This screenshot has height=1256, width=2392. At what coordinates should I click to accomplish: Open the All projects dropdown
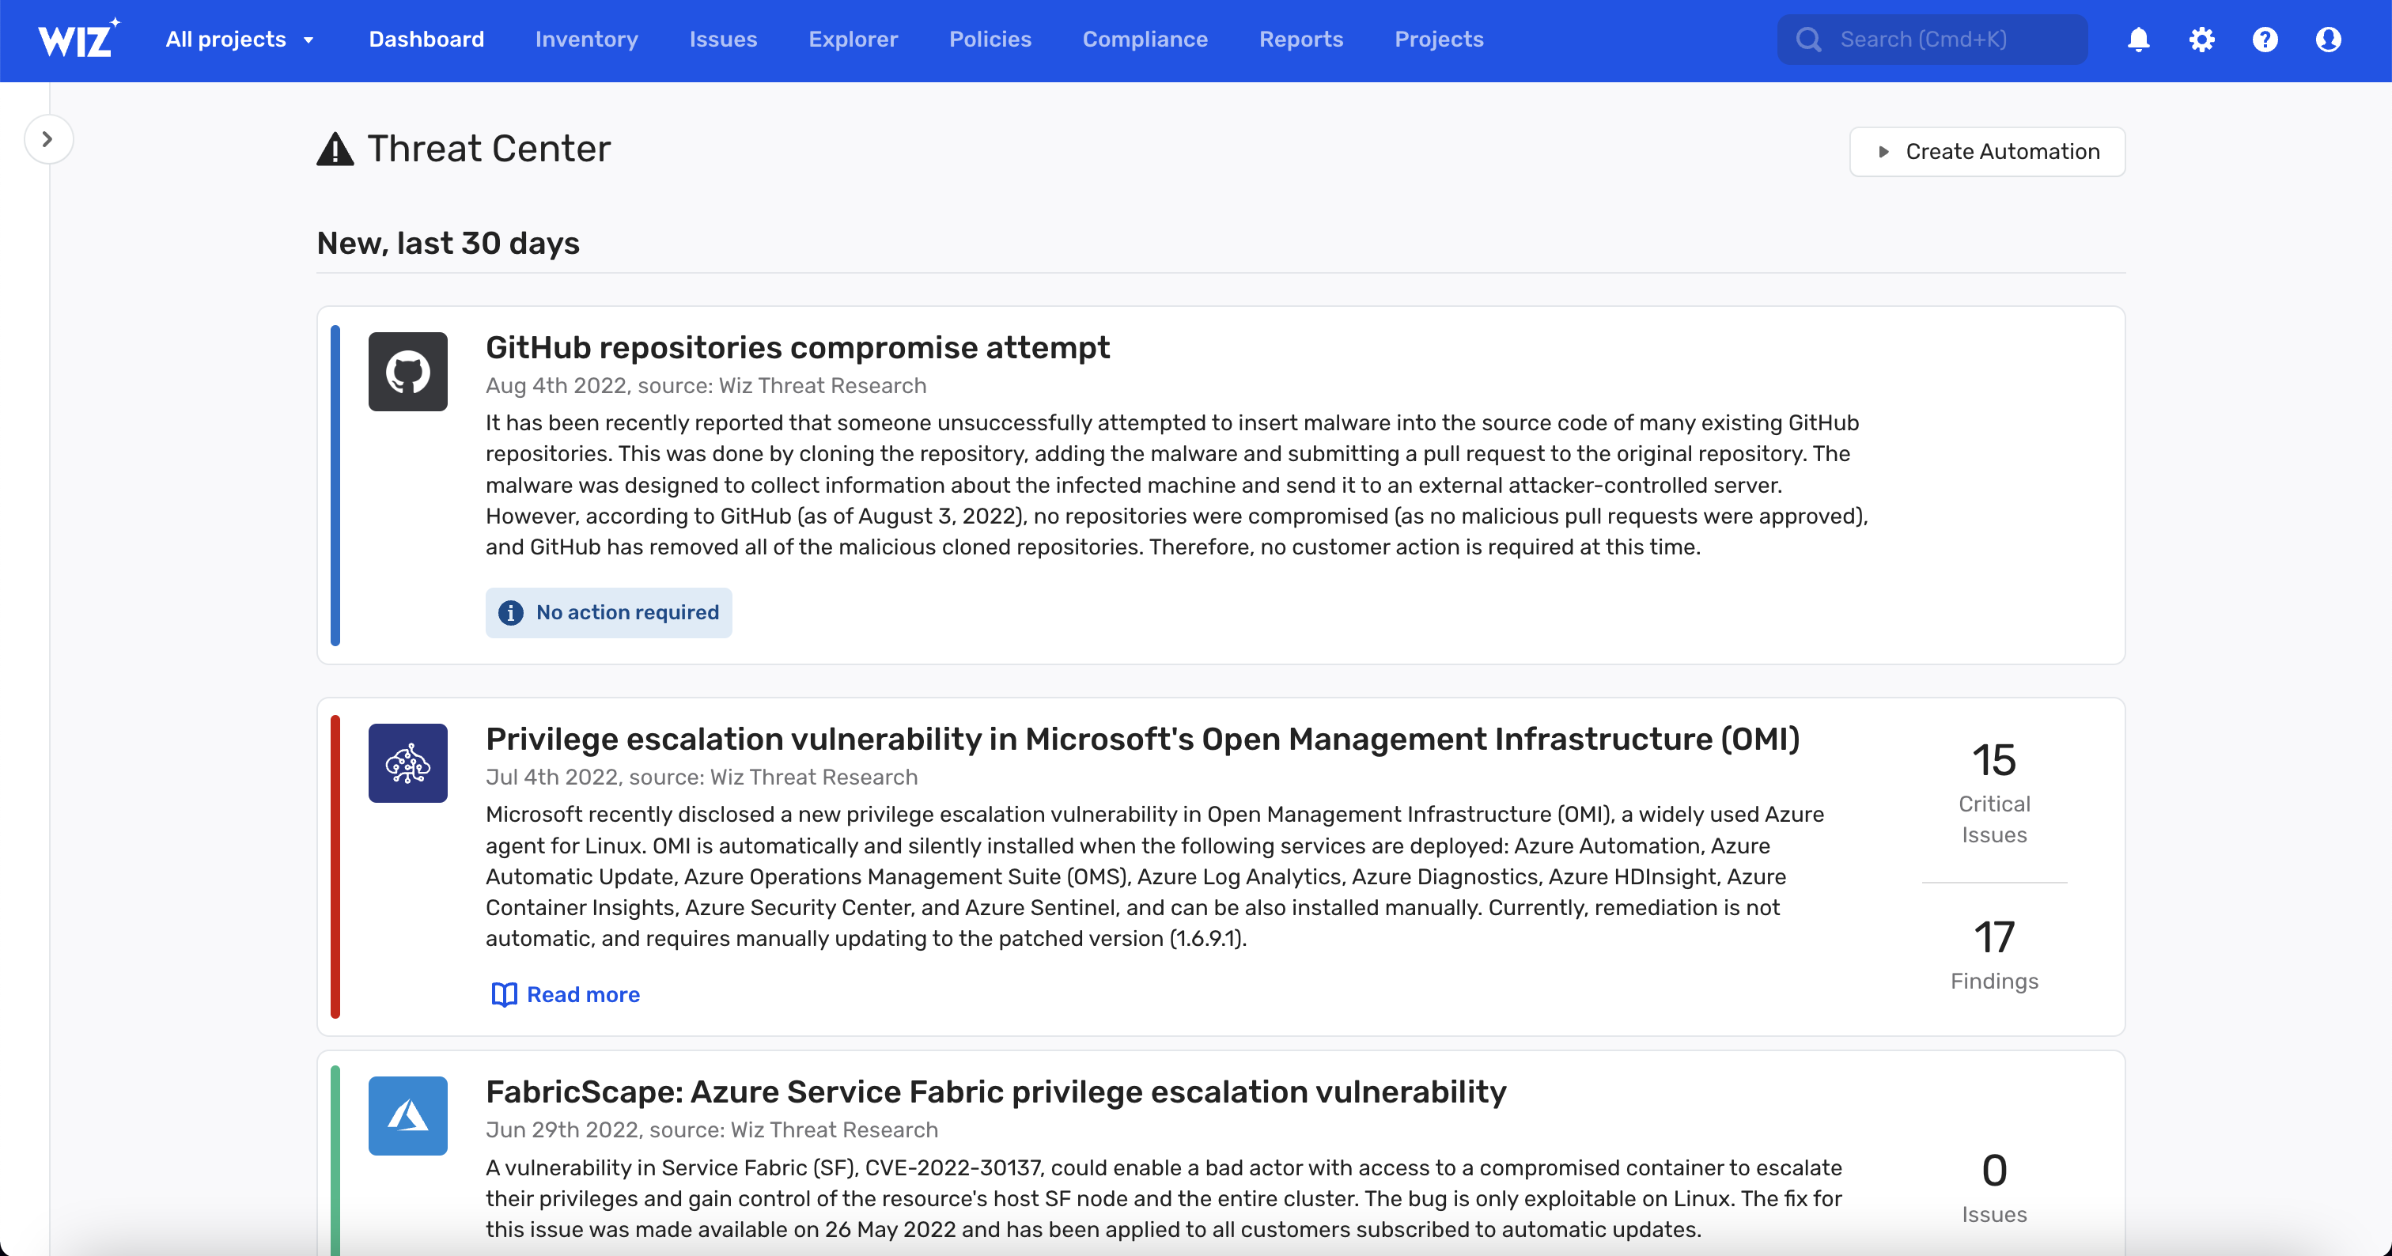tap(240, 39)
